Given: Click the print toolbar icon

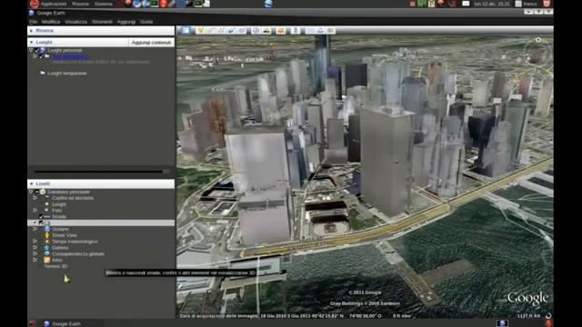Looking at the screenshot, I should pos(320,30).
